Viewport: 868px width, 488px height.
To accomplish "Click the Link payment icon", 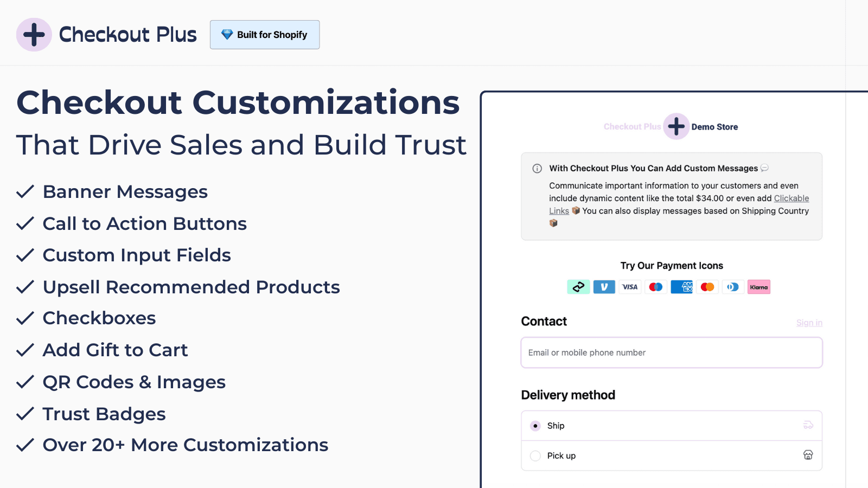I will pyautogui.click(x=578, y=287).
